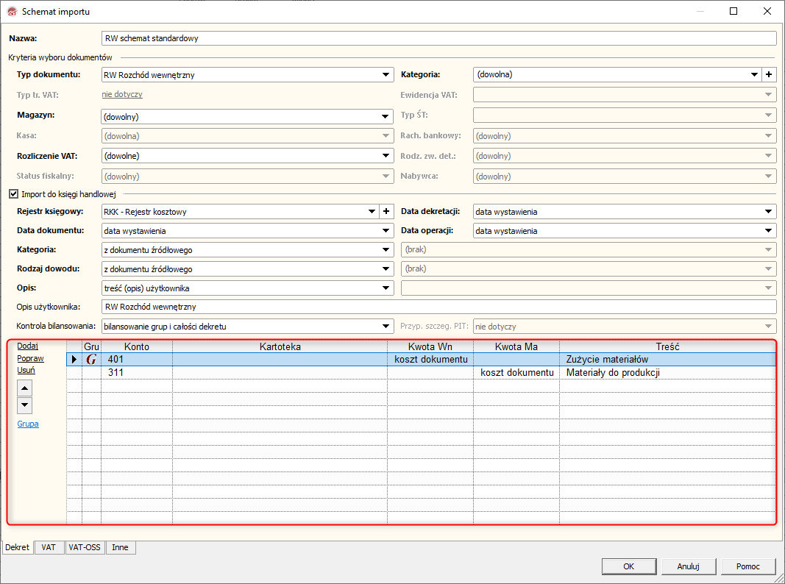Click the Treść column header
This screenshot has width=785, height=584.
point(667,346)
